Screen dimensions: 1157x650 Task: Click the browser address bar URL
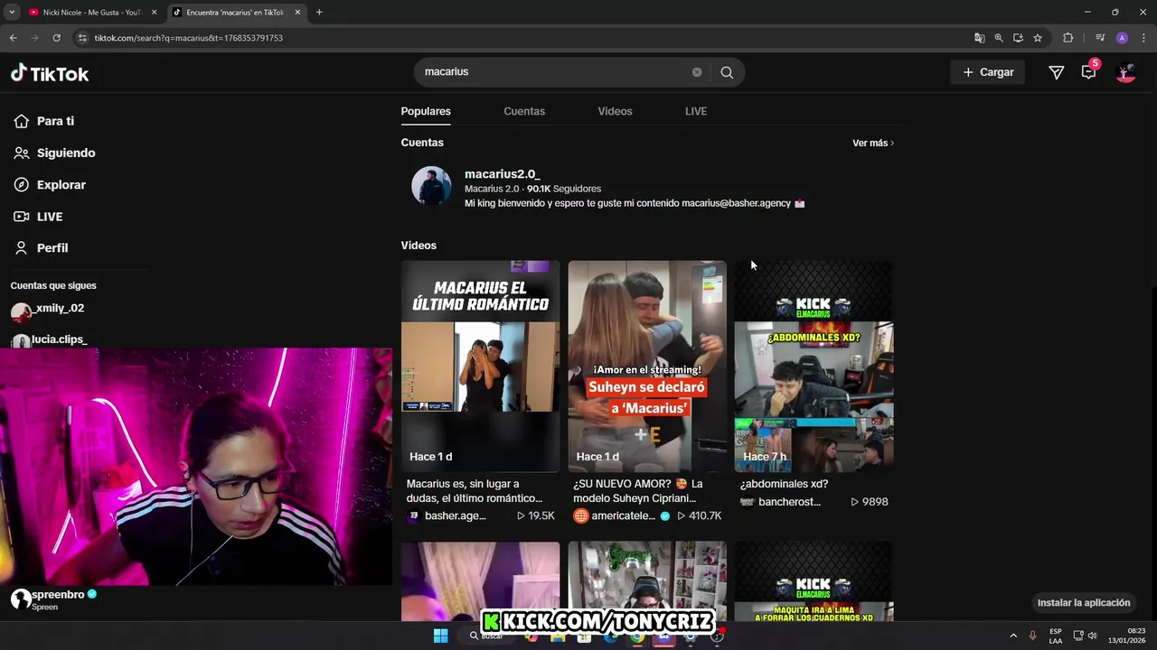point(188,38)
